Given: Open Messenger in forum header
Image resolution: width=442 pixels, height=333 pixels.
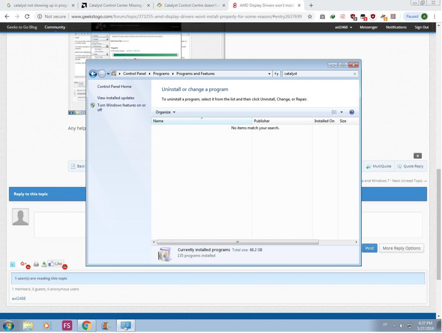Looking at the screenshot, I should tap(369, 27).
